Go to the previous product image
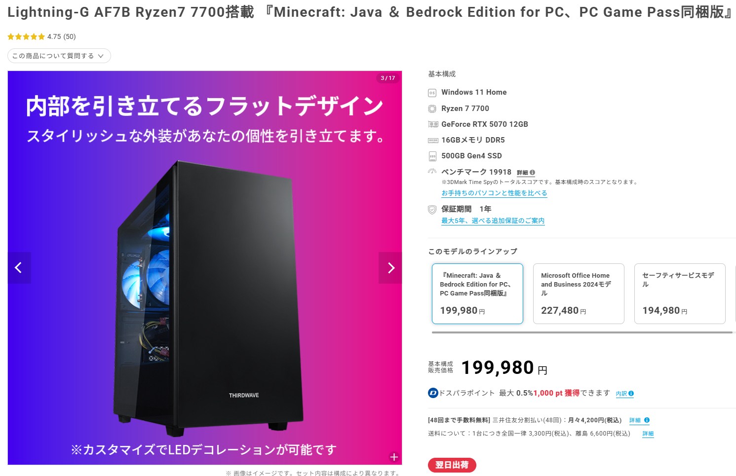The image size is (736, 476). pyautogui.click(x=19, y=268)
